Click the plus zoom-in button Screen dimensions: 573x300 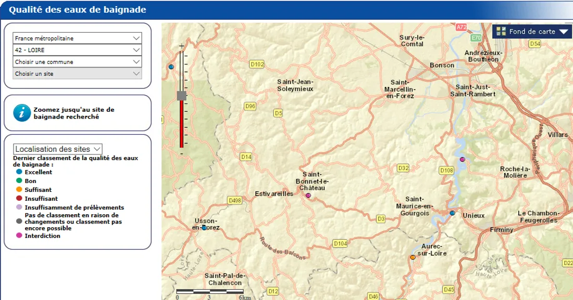tap(182, 46)
